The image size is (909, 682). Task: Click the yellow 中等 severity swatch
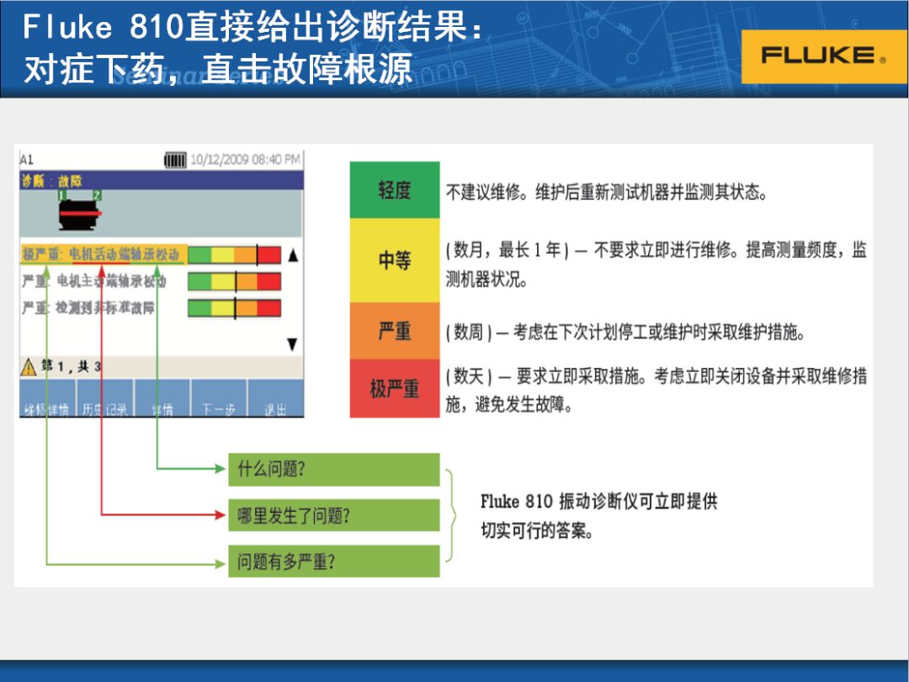pyautogui.click(x=395, y=260)
